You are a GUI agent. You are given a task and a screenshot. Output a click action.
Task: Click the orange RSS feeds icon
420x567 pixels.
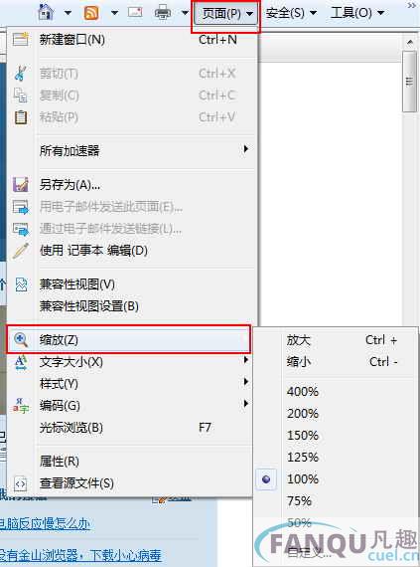tap(91, 13)
